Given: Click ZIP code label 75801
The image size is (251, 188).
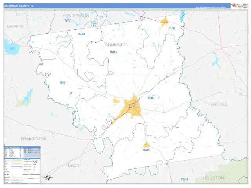Looking at the screenshot, I should pos(151,98).
